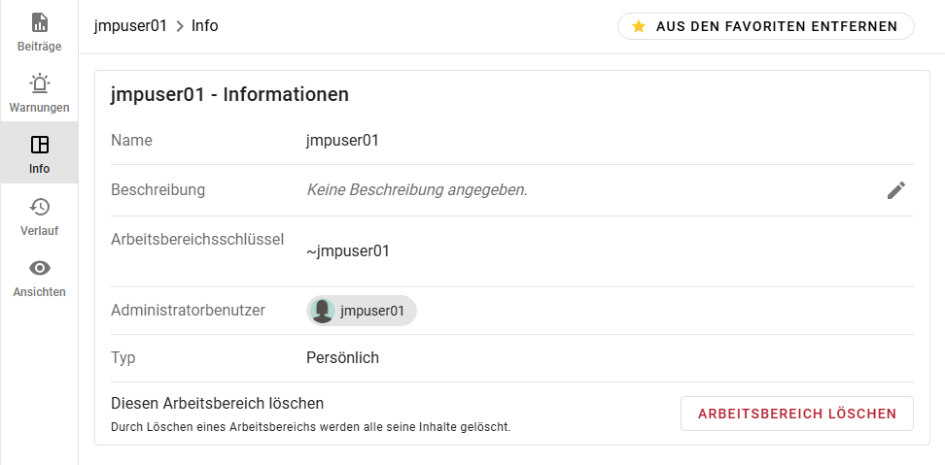
Task: Open the Beiträge chart icon in sidebar
Action: click(40, 23)
